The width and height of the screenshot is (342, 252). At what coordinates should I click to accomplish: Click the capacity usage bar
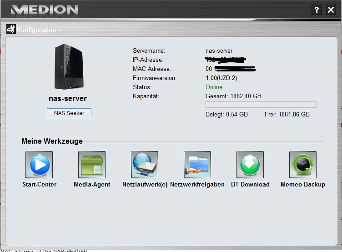pyautogui.click(x=261, y=105)
